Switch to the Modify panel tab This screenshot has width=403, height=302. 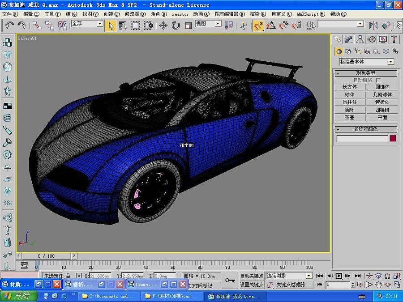point(349,39)
